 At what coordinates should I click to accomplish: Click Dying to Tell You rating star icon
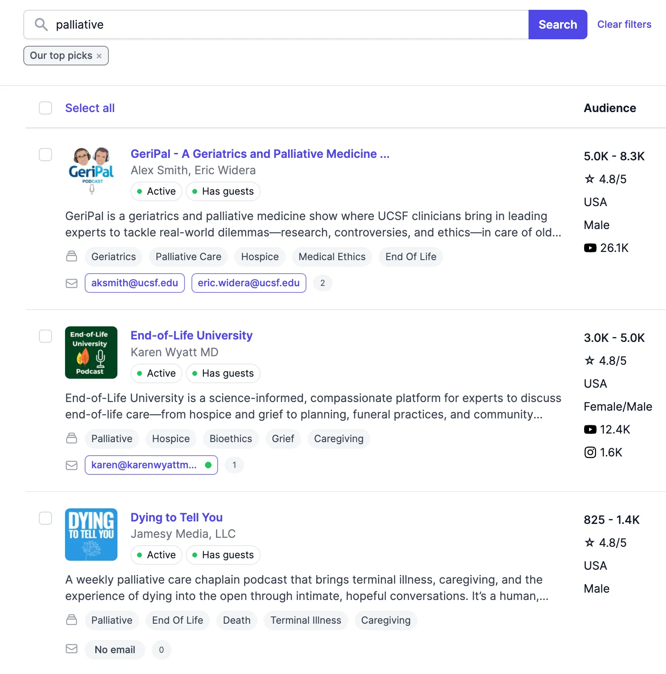(x=589, y=542)
